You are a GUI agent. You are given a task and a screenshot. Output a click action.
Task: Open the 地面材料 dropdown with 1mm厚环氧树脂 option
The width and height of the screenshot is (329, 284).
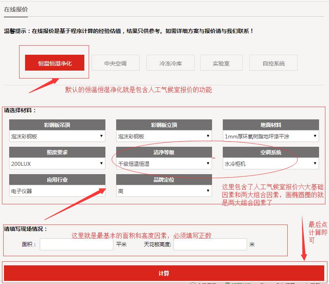(x=270, y=135)
